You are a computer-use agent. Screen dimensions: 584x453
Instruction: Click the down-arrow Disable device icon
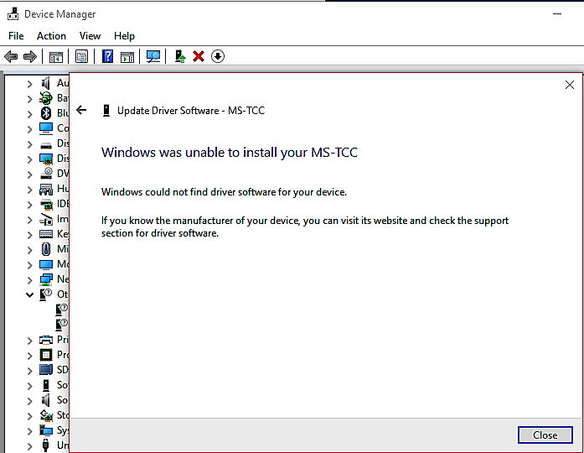pos(218,57)
